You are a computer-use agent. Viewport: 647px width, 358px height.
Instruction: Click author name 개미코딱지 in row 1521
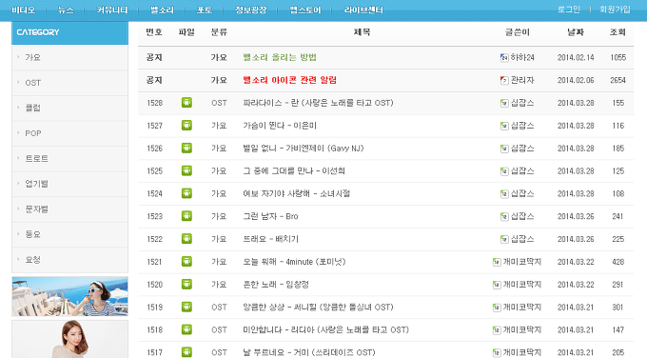(x=522, y=262)
